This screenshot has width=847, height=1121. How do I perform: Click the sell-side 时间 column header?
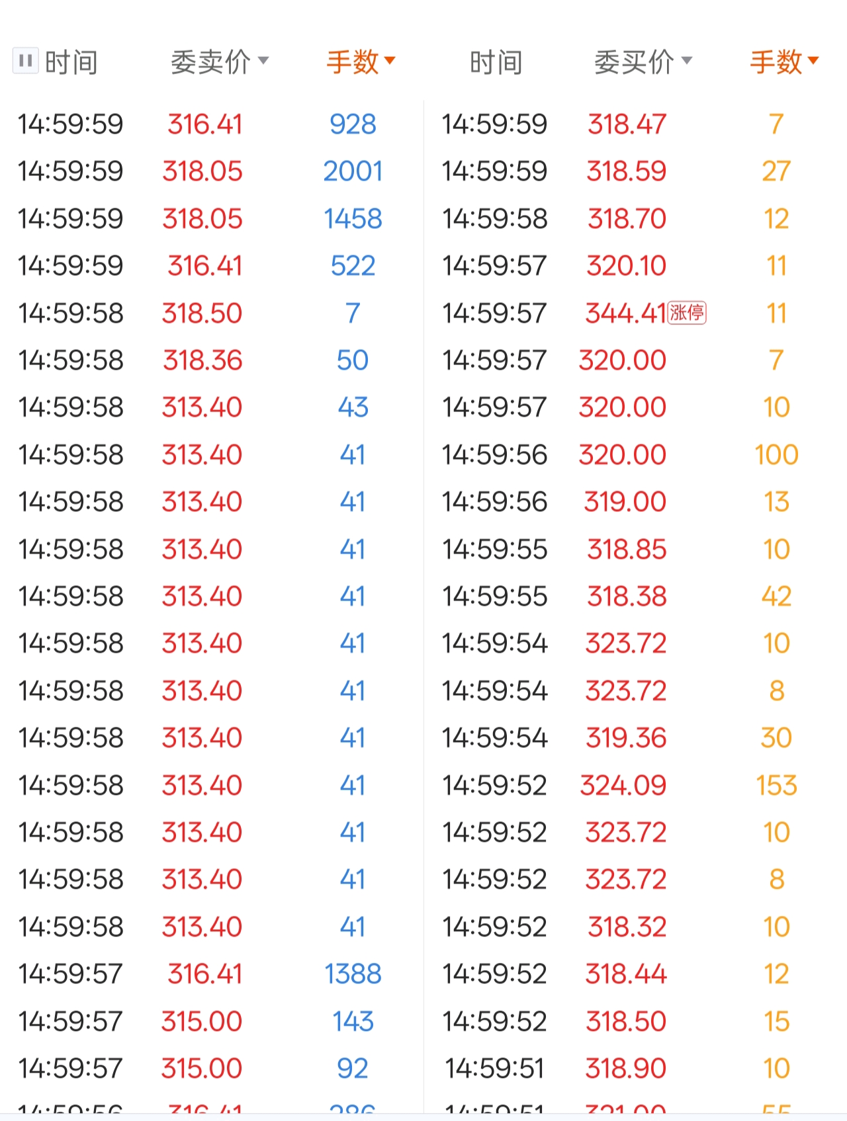(x=71, y=63)
